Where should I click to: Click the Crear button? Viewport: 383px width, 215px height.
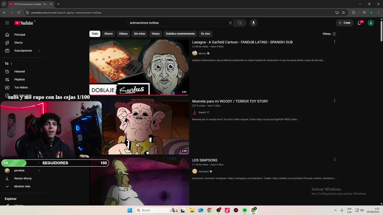[344, 23]
